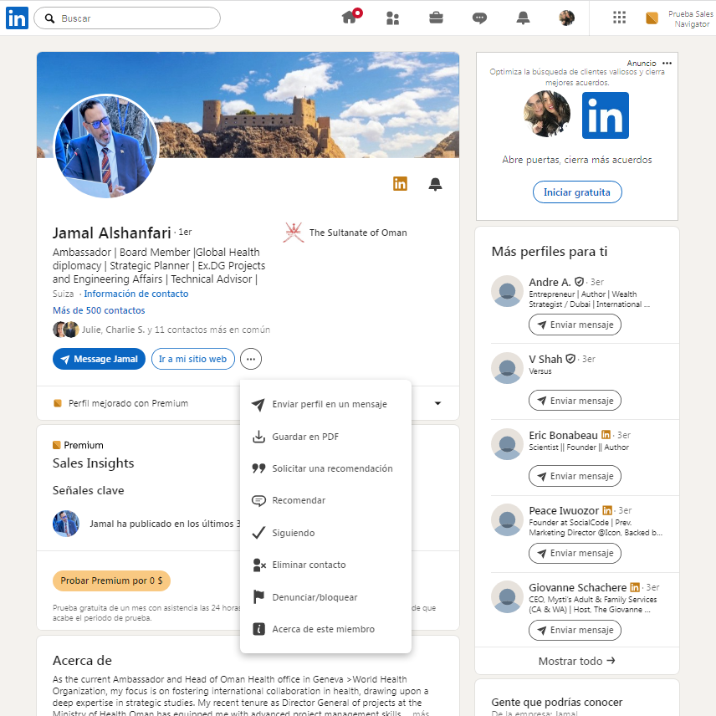Click Giovanne Schachere premium badge icon
Viewport: 716px width, 716px height.
coord(635,587)
